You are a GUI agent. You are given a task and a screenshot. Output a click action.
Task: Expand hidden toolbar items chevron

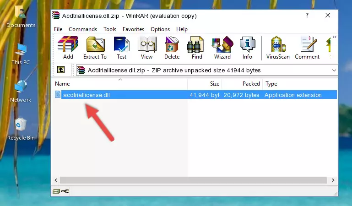(335, 37)
